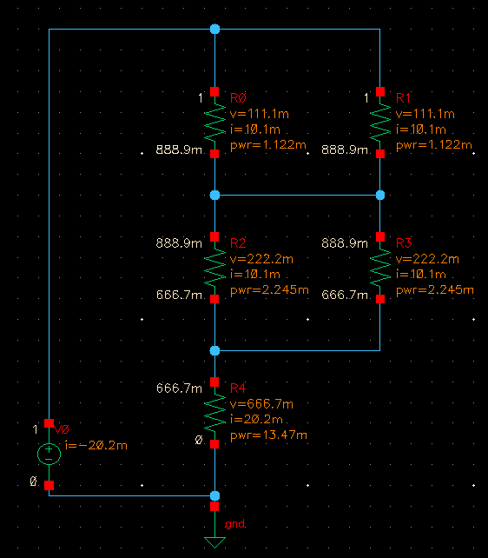Click R4's pwr=13.47m annotation
This screenshot has height=558, width=488.
pyautogui.click(x=268, y=435)
